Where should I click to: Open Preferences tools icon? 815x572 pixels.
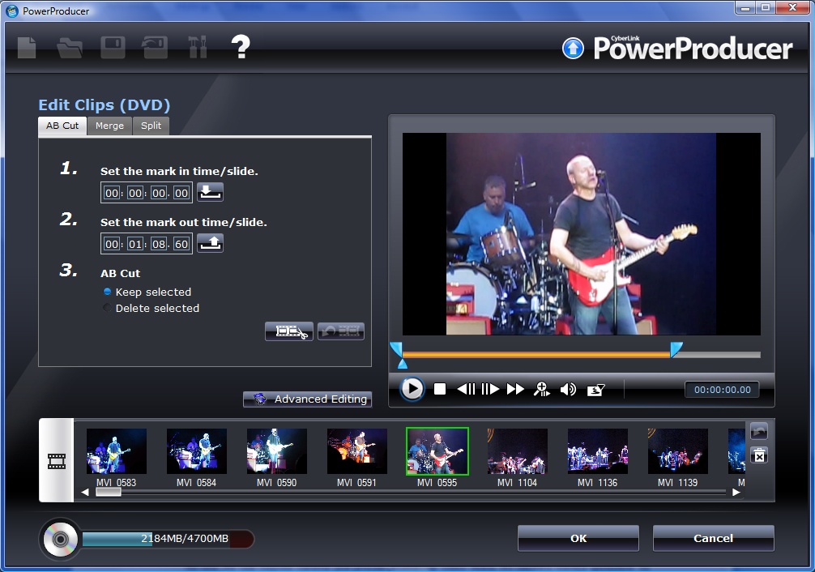[x=198, y=47]
